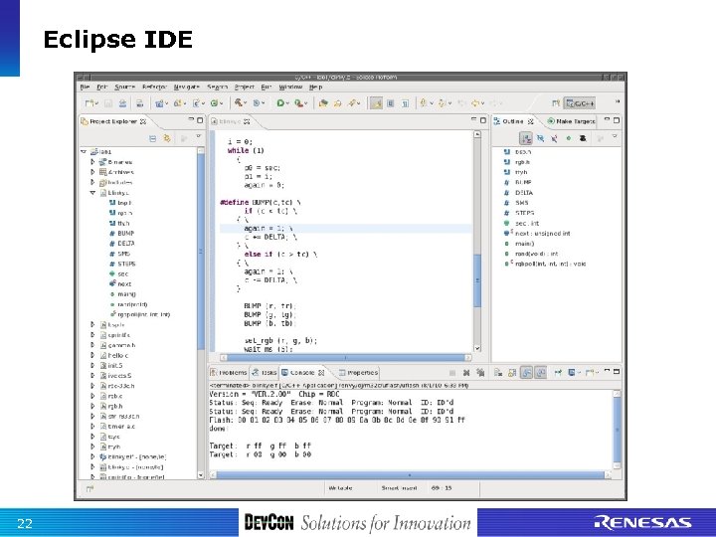Image resolution: width=716 pixels, height=537 pixels.
Task: Click the green Run button icon
Action: point(280,103)
